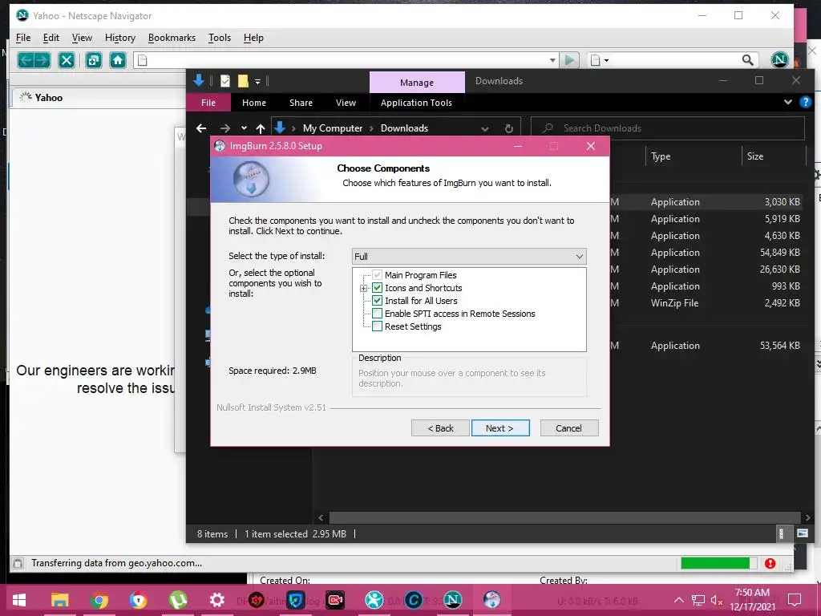Click Netscape new tab icon
Viewport: 821px width, 616px height.
(x=94, y=60)
